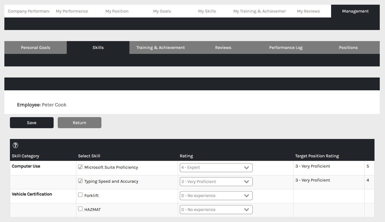Click the Select Skill column header
Screen dimensions: 385x222
pos(89,156)
